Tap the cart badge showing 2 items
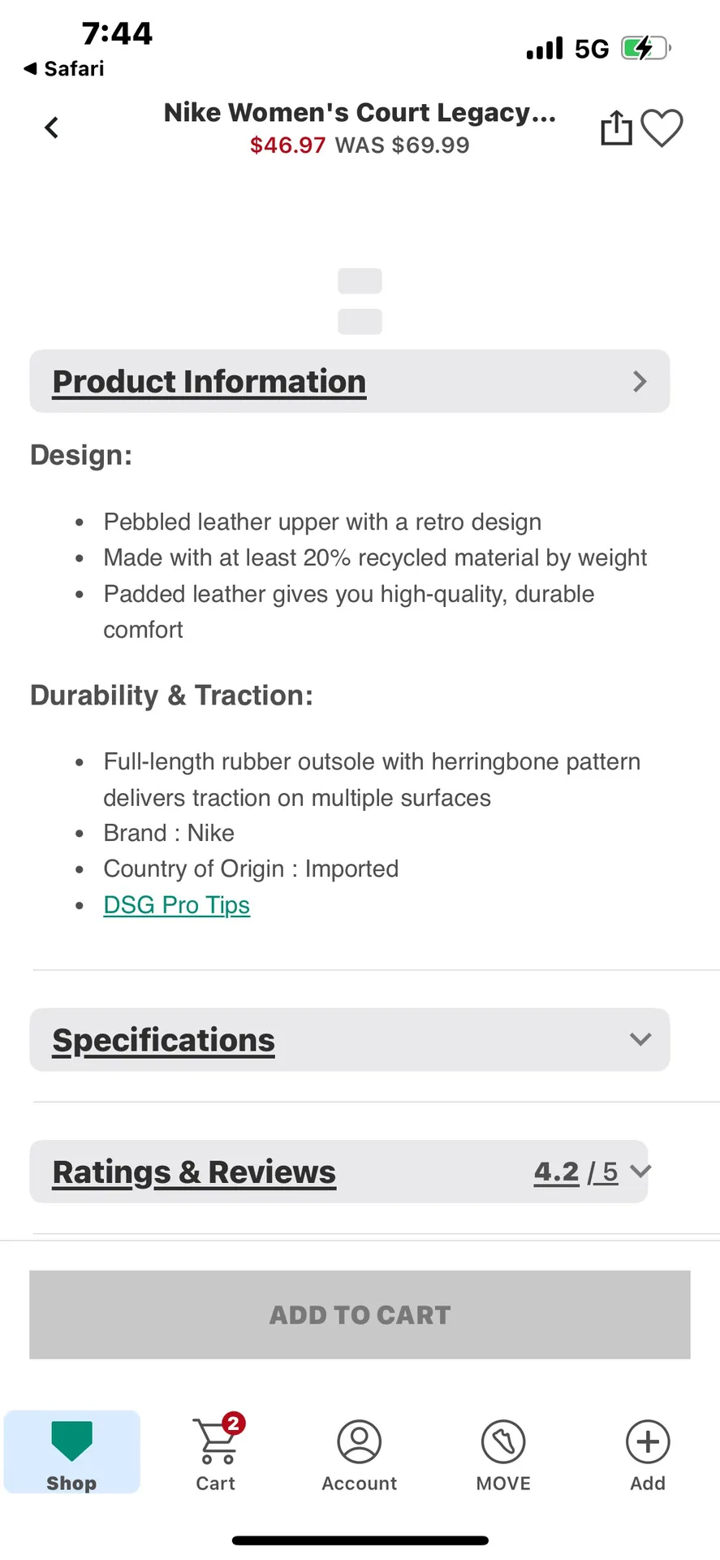Screen dimensions: 720x1560 pyautogui.click(x=234, y=1423)
